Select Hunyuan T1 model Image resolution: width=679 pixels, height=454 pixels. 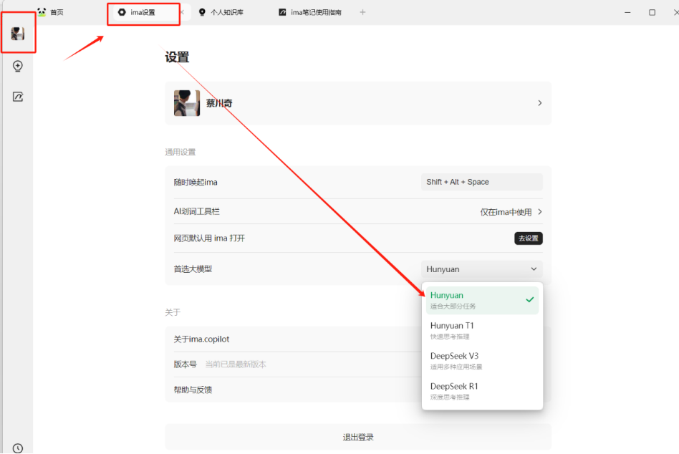[x=482, y=330]
